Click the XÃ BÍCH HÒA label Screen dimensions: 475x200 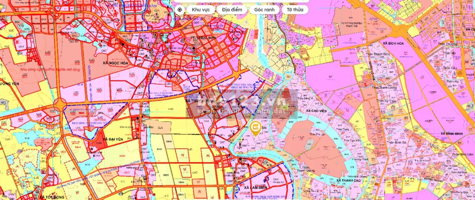[x=395, y=43]
